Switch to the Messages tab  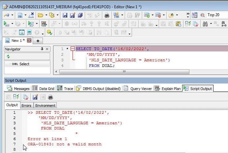[18, 88]
